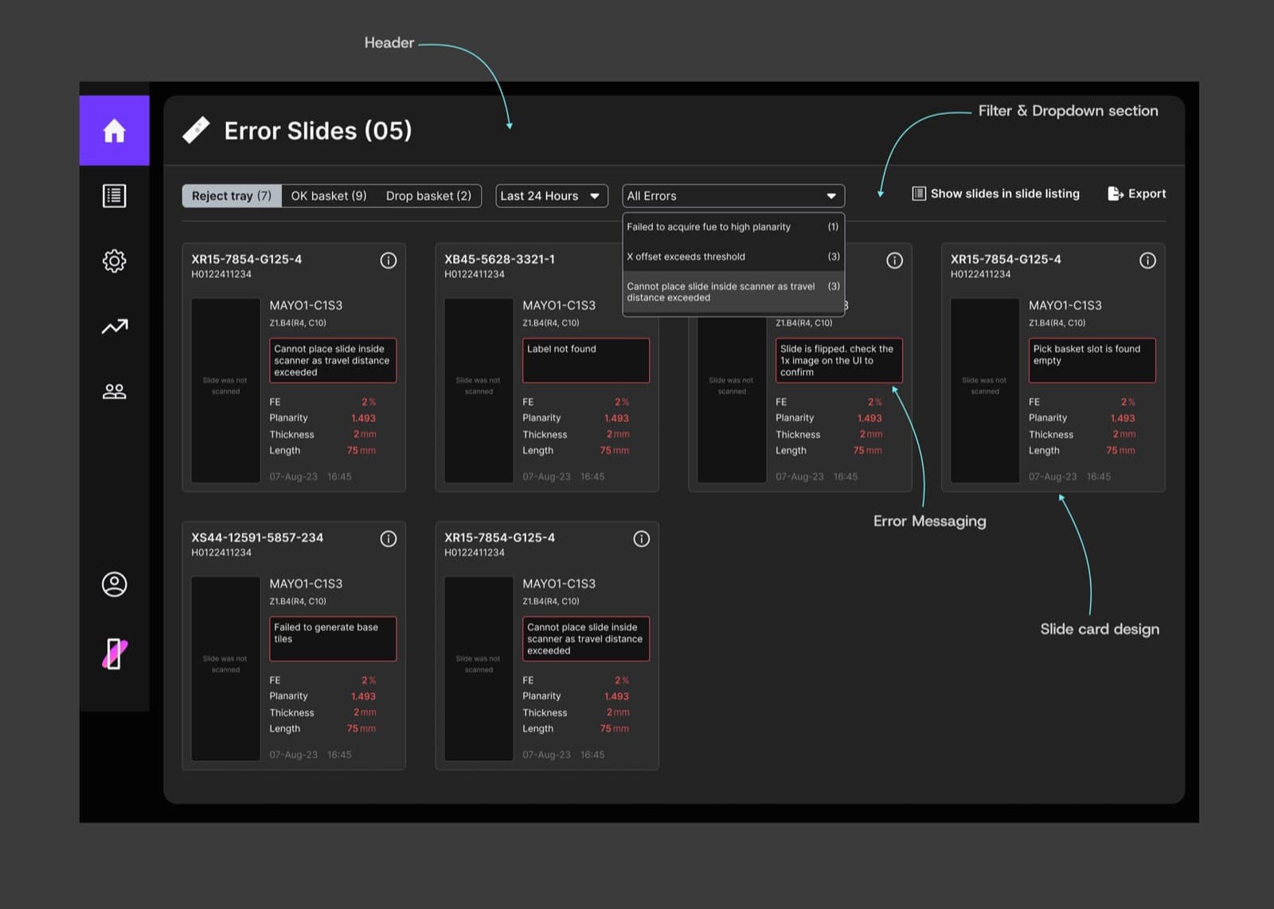
Task: Click Failed to generate base tiles message
Action: [333, 639]
